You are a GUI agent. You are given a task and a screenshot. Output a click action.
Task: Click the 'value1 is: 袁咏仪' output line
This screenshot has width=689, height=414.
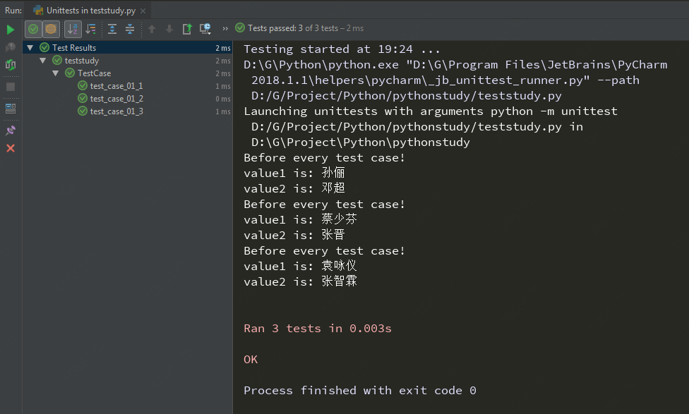click(x=300, y=266)
